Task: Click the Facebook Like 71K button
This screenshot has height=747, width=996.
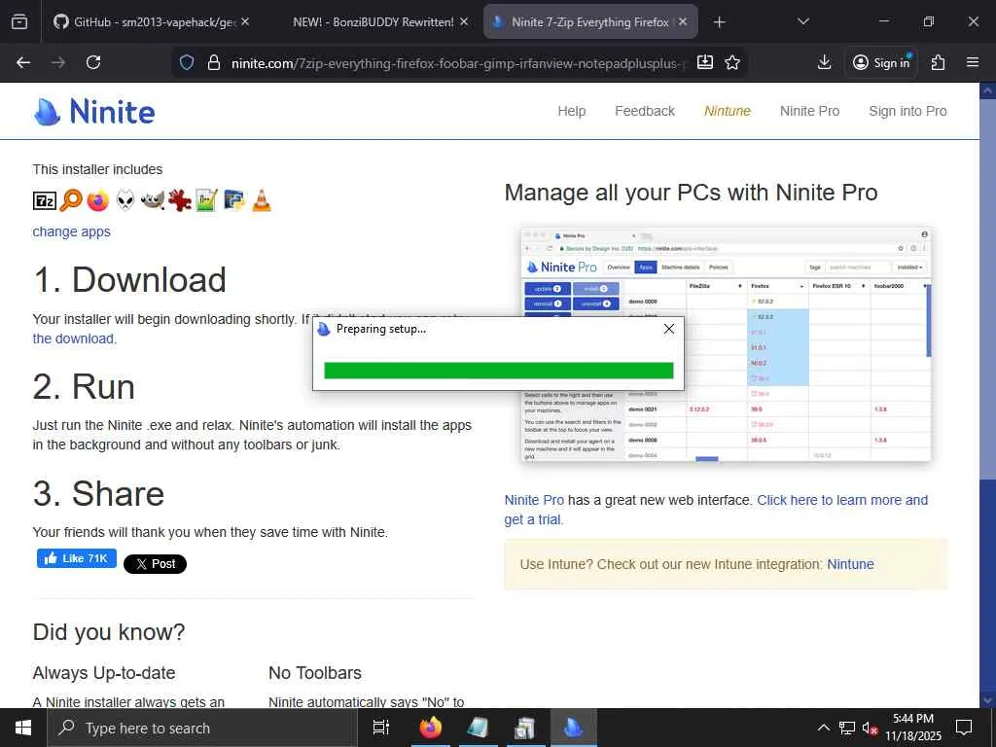Action: pos(77,558)
